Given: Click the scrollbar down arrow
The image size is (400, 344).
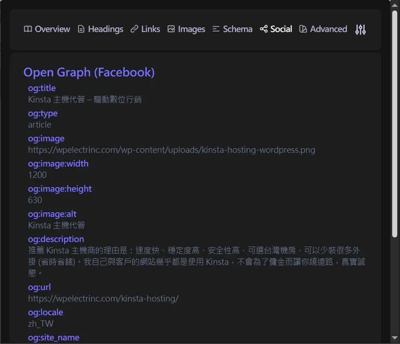Looking at the screenshot, I should 395,338.
